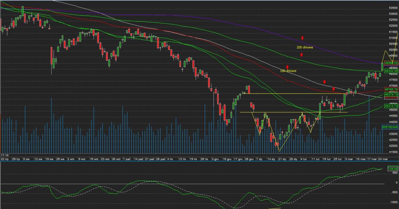
Task: Select the "100 dniowe" annotation text
Action: point(288,71)
